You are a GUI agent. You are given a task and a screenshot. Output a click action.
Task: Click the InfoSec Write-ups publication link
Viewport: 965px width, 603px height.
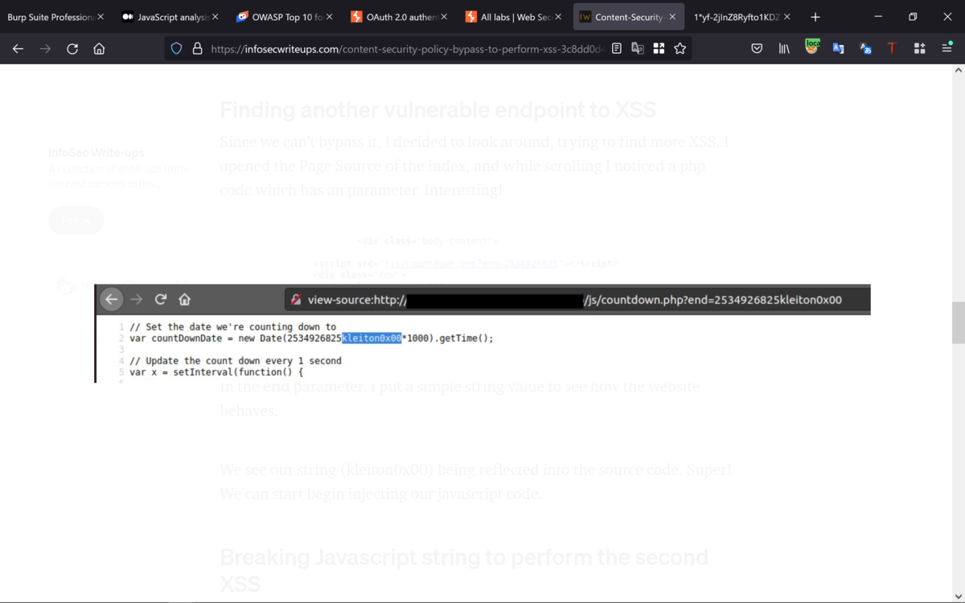point(96,152)
